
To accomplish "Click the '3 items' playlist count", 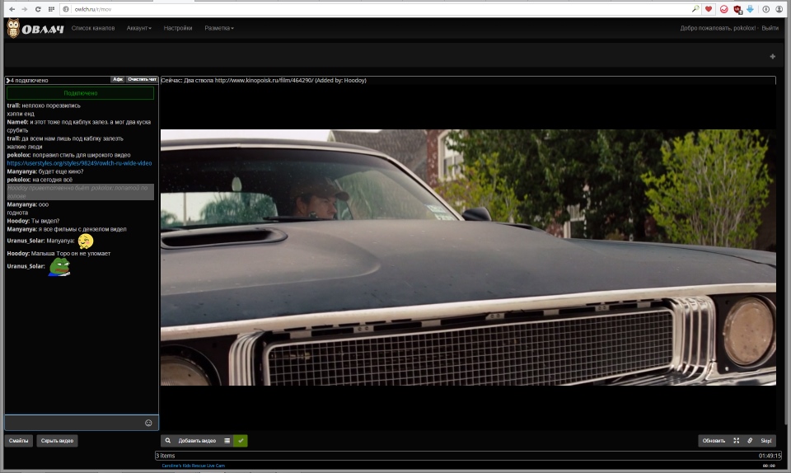I will coord(166,456).
